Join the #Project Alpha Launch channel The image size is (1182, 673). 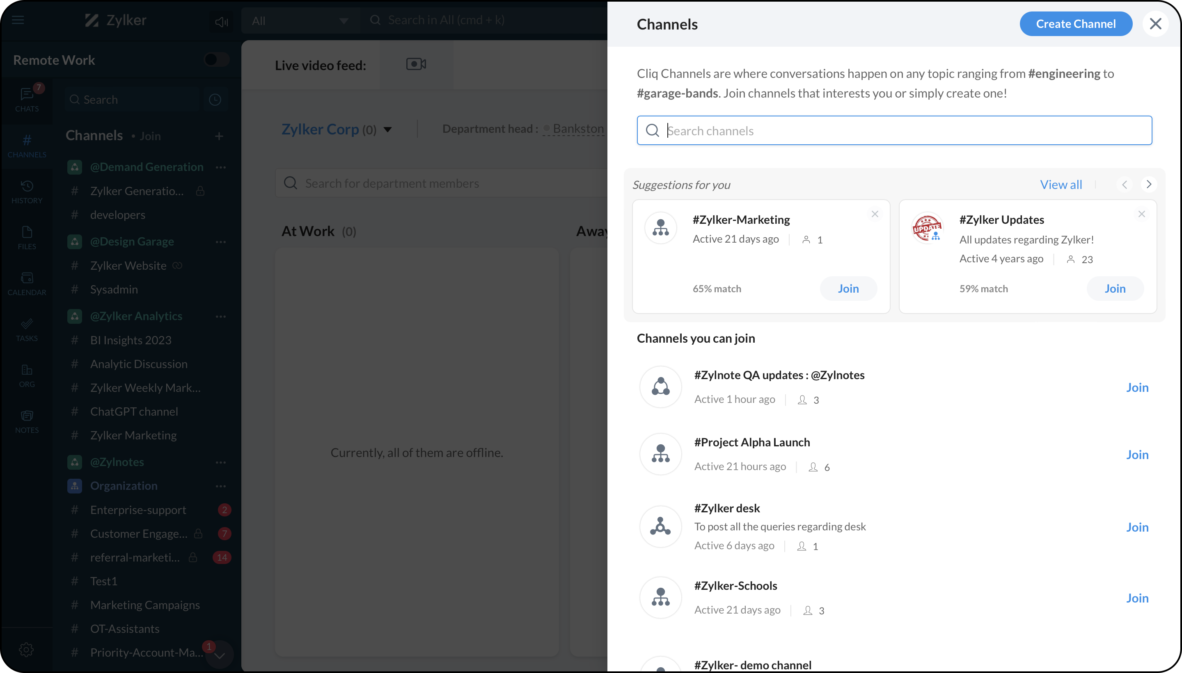click(x=1137, y=455)
